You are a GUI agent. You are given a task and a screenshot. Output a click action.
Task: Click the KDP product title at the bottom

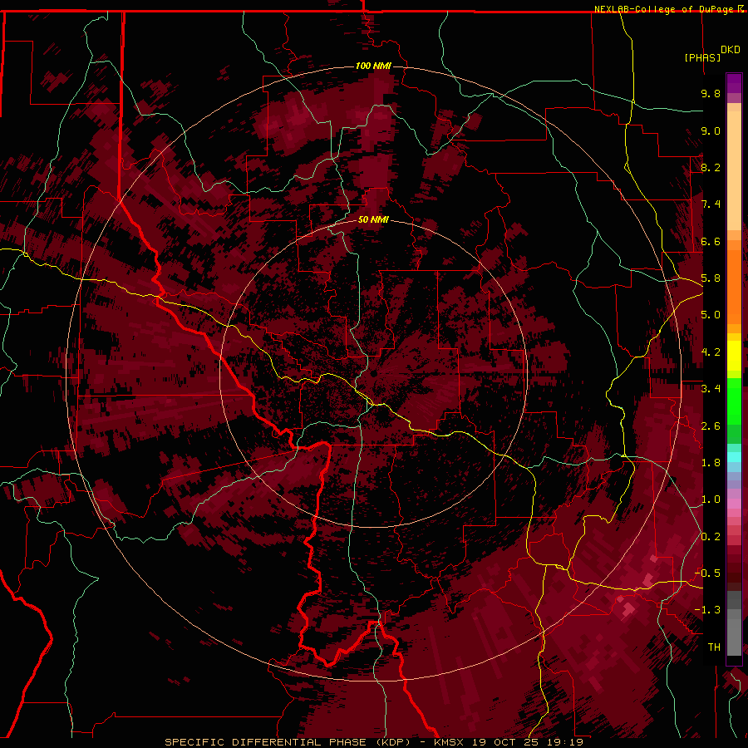[373, 742]
